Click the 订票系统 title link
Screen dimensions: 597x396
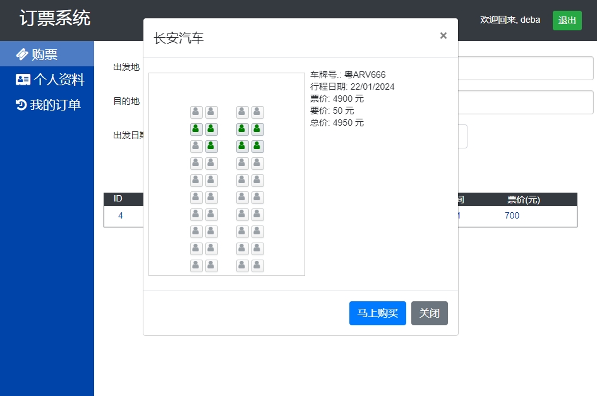[x=55, y=18]
